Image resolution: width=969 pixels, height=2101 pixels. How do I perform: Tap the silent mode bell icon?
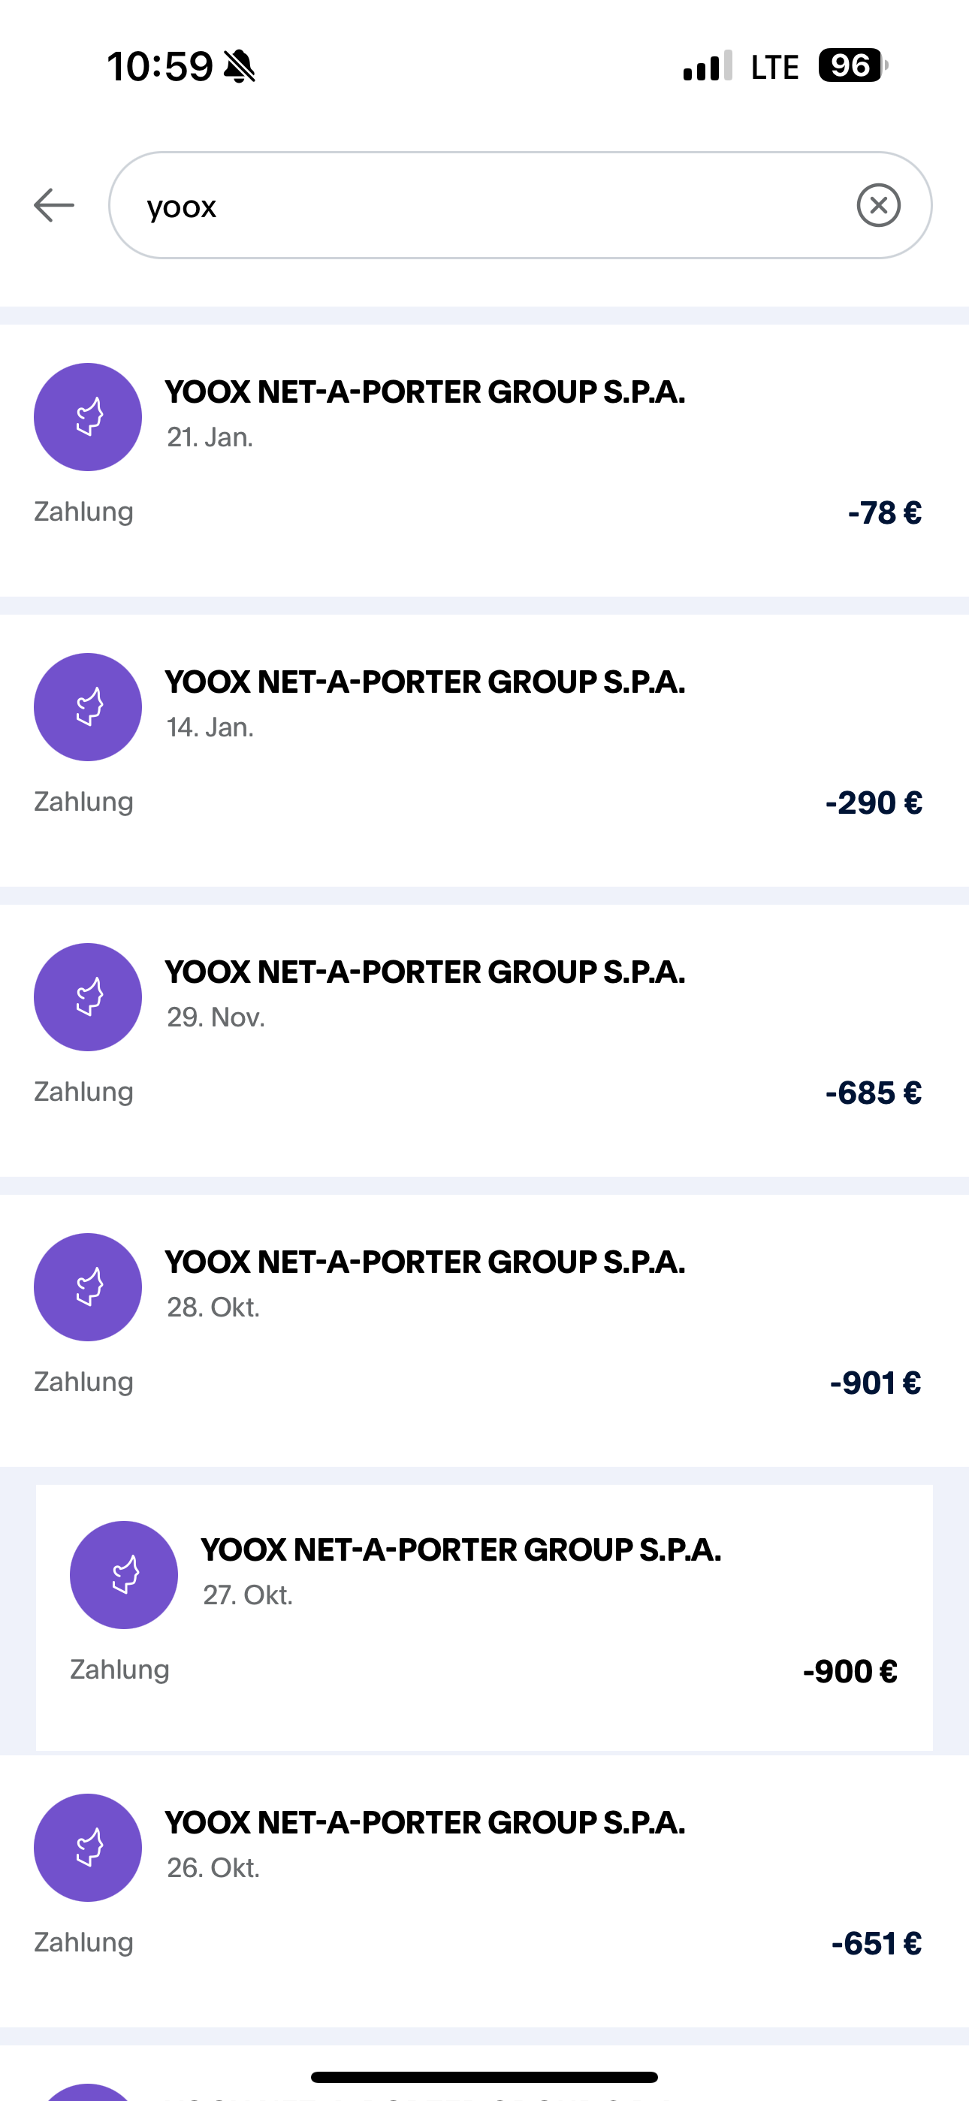239,66
